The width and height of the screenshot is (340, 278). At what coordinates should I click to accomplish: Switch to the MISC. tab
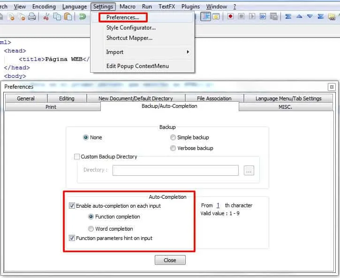pos(285,107)
